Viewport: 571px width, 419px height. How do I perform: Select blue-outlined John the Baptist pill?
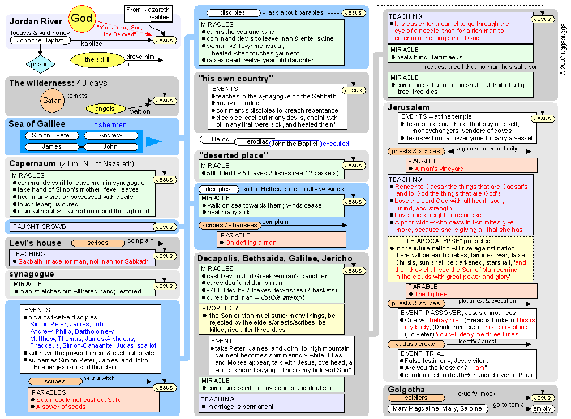point(295,144)
